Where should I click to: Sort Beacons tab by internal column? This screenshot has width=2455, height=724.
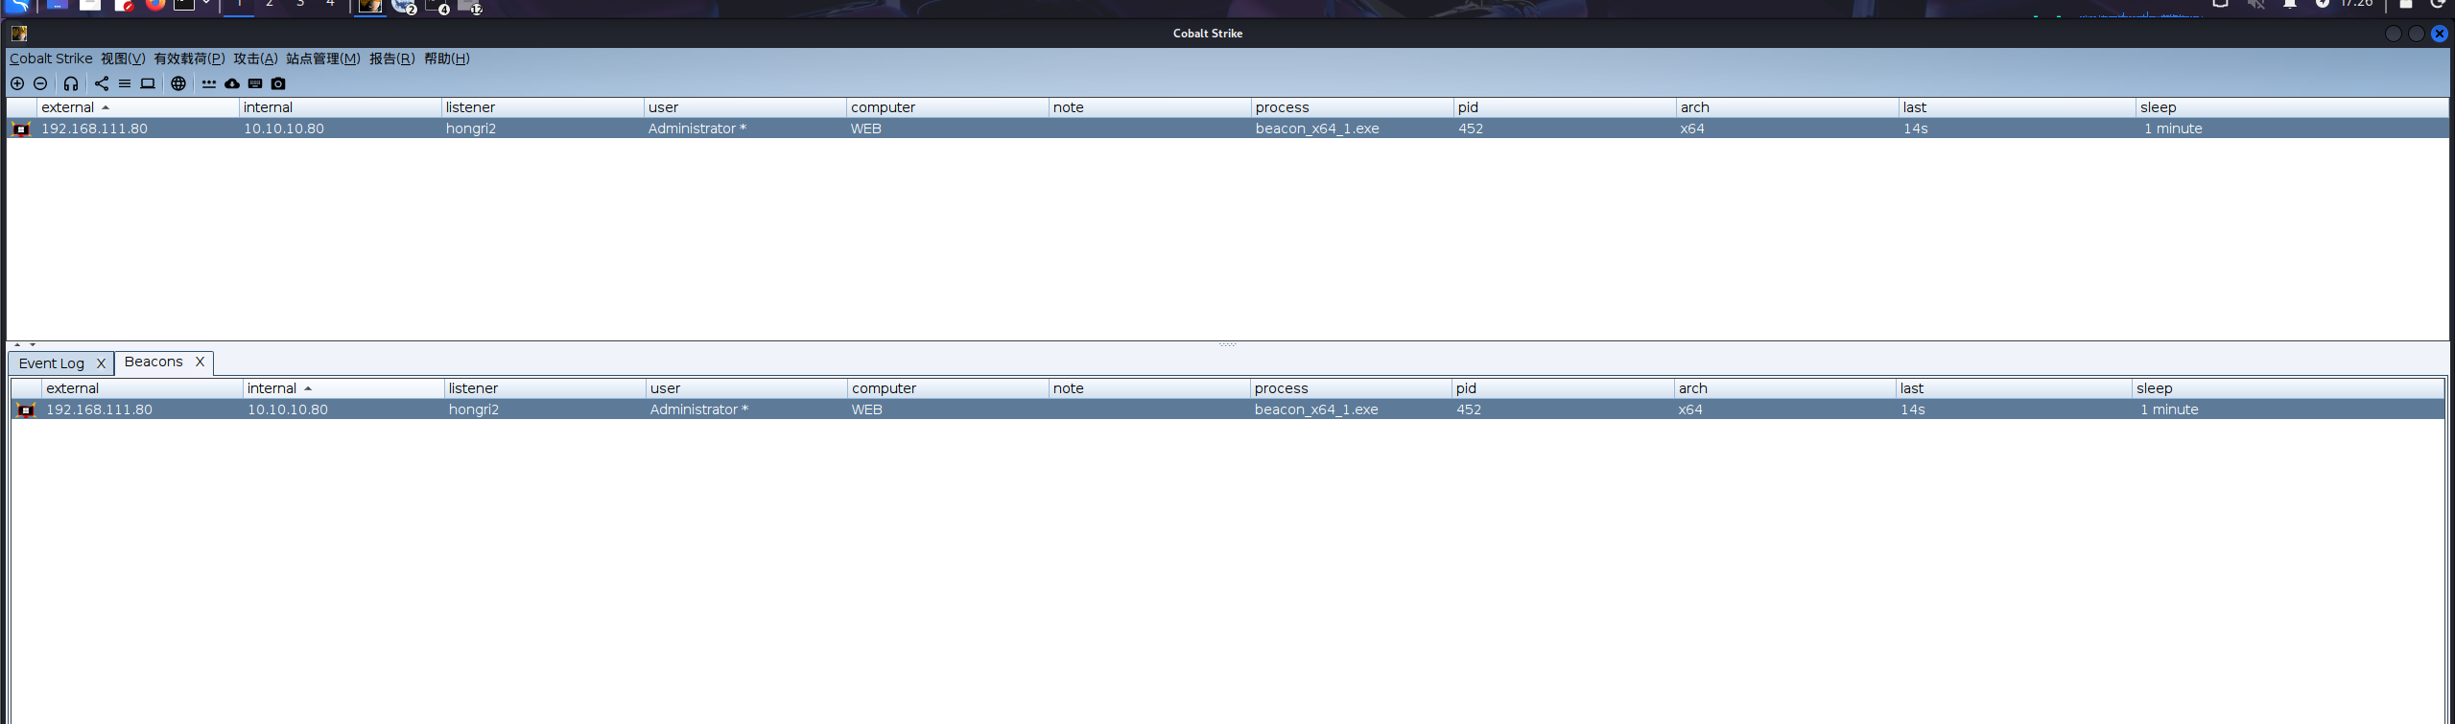tap(343, 388)
